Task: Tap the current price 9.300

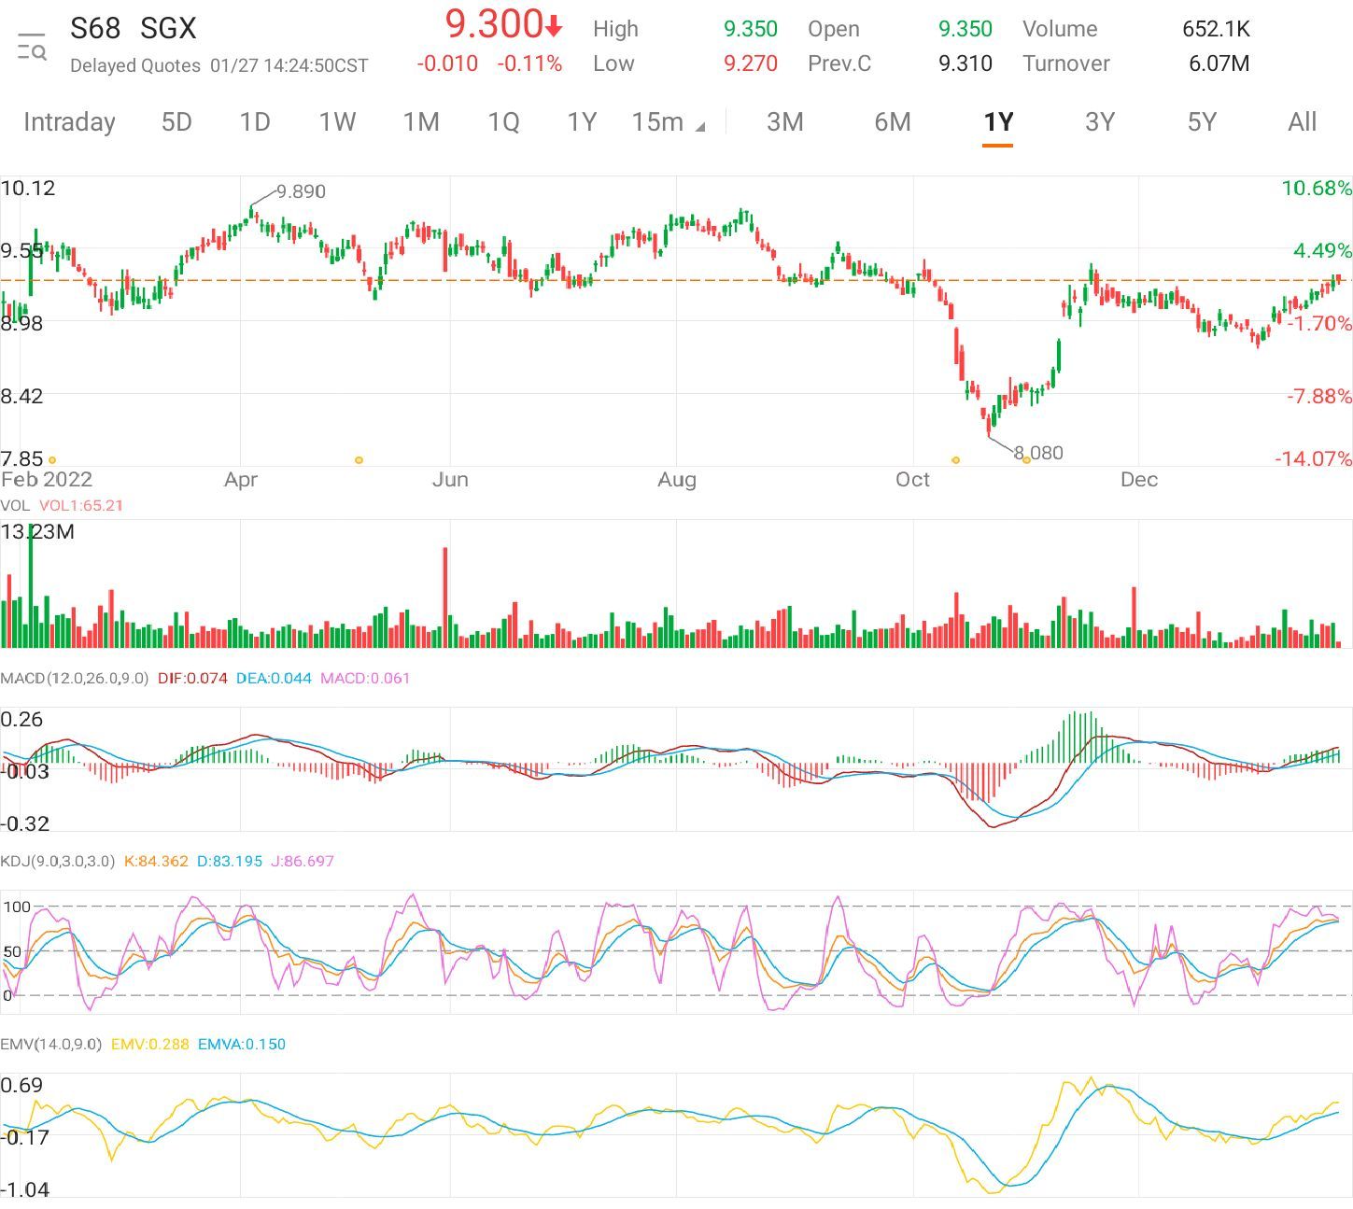Action: click(494, 24)
